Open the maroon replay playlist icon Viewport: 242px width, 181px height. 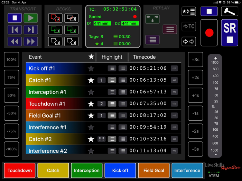click(x=170, y=29)
